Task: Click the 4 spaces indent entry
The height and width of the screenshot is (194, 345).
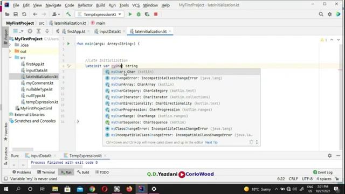Action: pyautogui.click(x=324, y=178)
